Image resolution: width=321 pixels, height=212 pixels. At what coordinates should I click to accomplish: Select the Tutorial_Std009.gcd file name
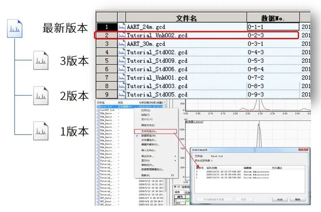(x=157, y=61)
